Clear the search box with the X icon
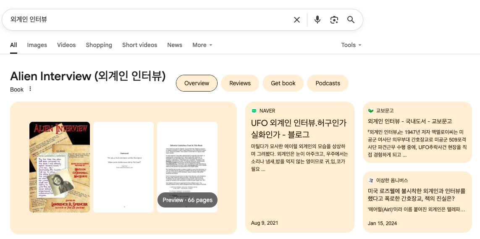This screenshot has width=480, height=239. coord(296,20)
